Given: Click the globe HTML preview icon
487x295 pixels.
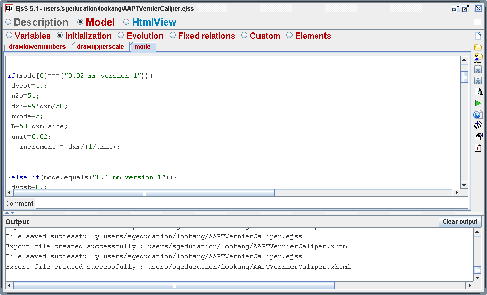Looking at the screenshot, I should coord(478,114).
